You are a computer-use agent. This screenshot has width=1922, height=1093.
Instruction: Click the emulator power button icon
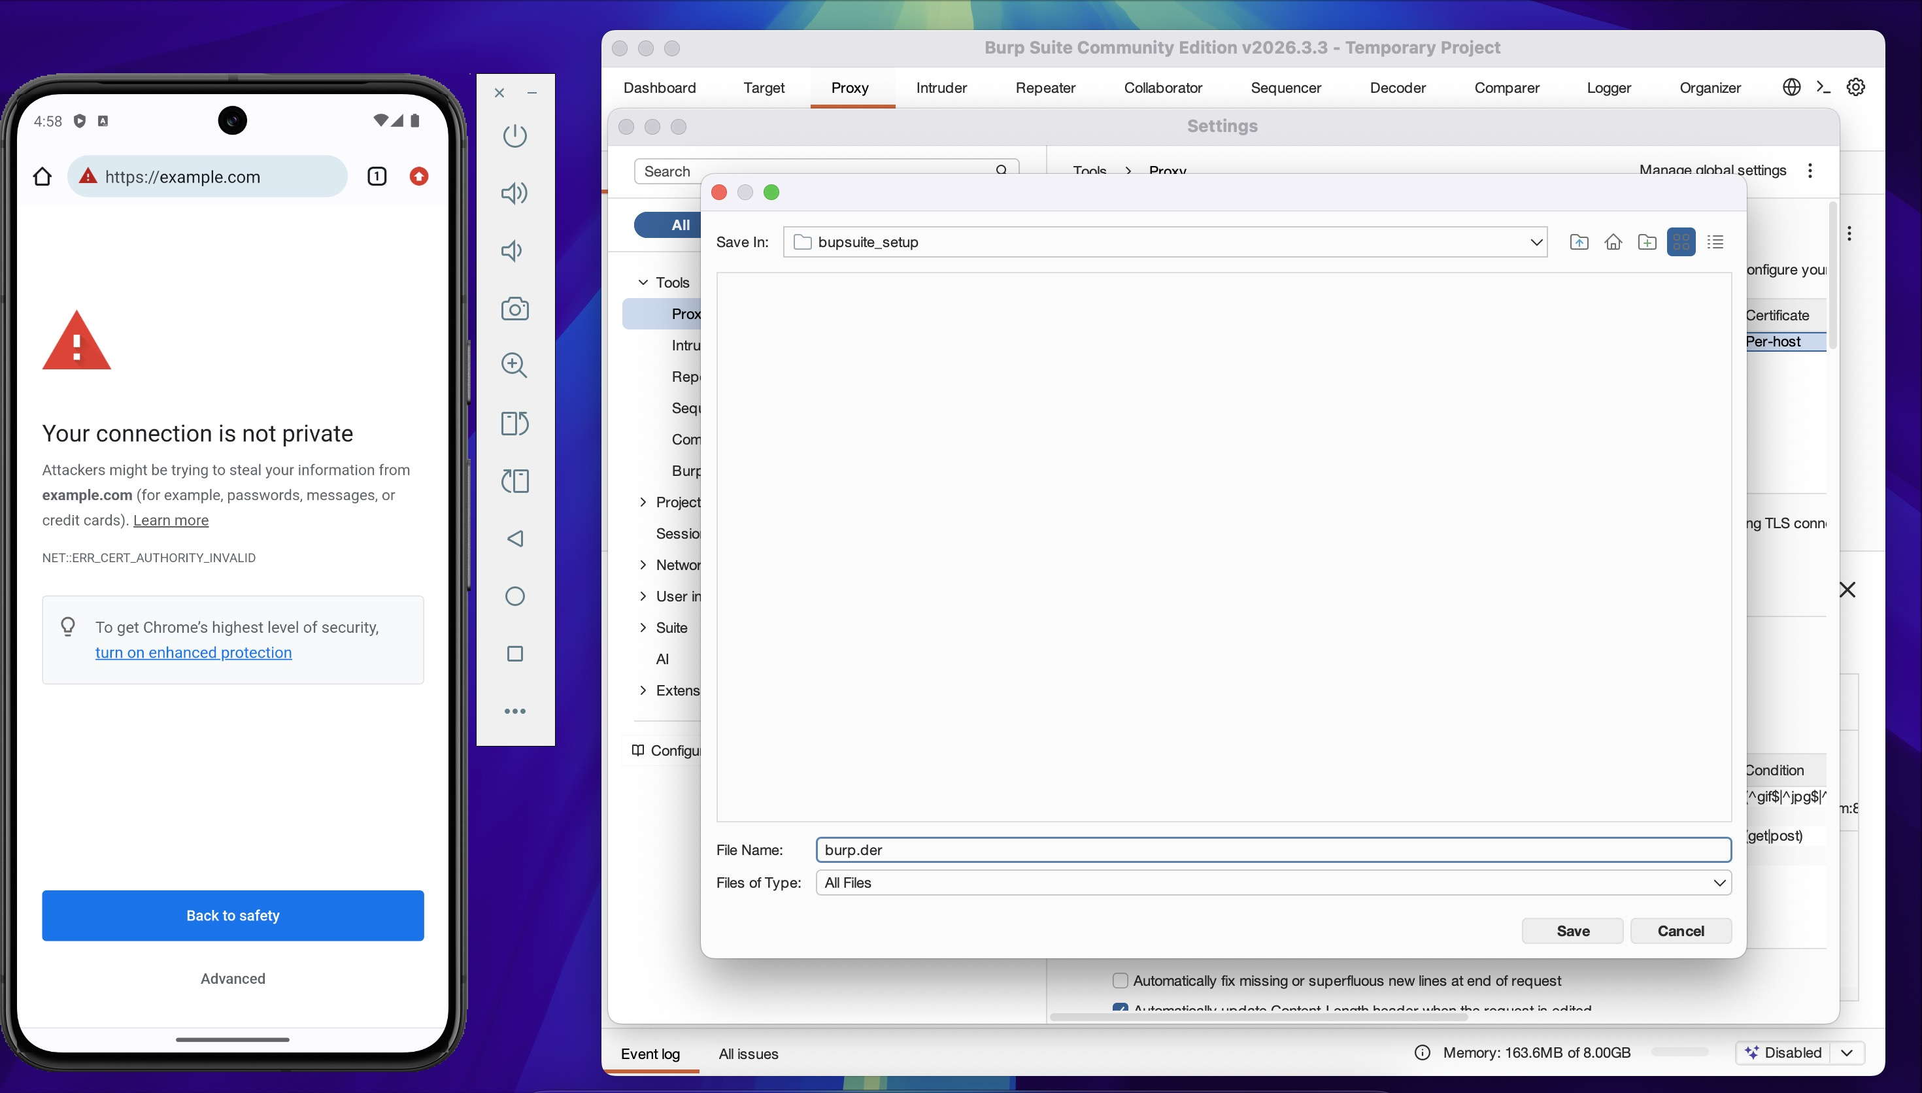(515, 136)
